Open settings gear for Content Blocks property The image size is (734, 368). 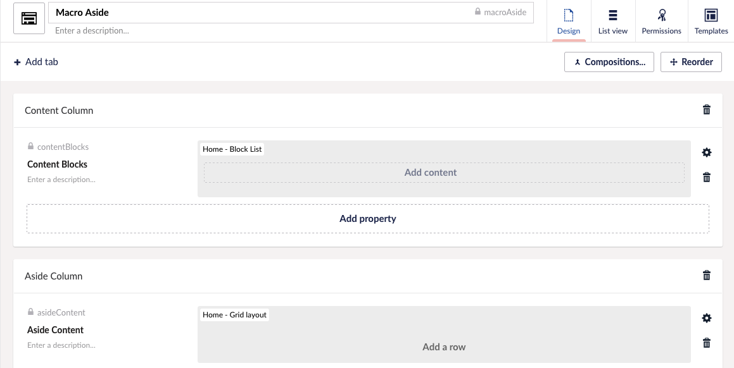pos(707,152)
